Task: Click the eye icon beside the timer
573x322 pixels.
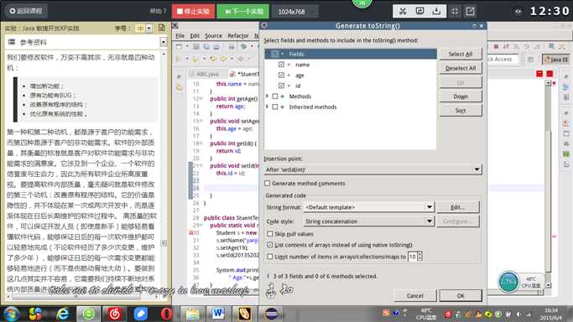Action: click(518, 11)
